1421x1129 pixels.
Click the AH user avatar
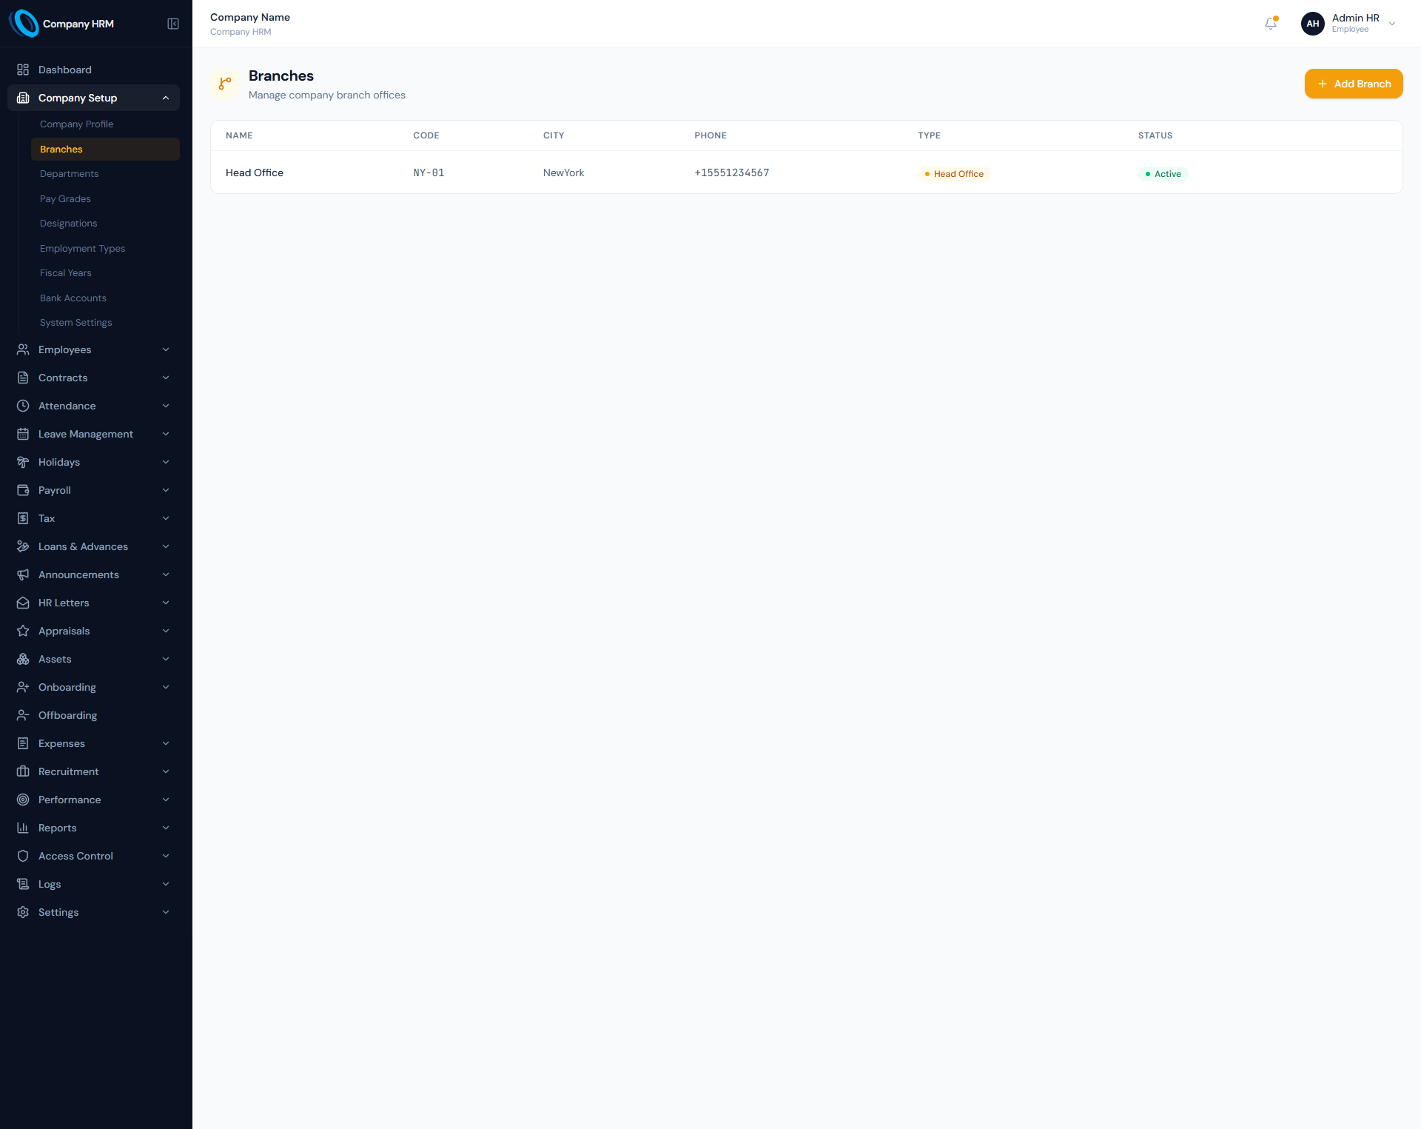point(1313,24)
